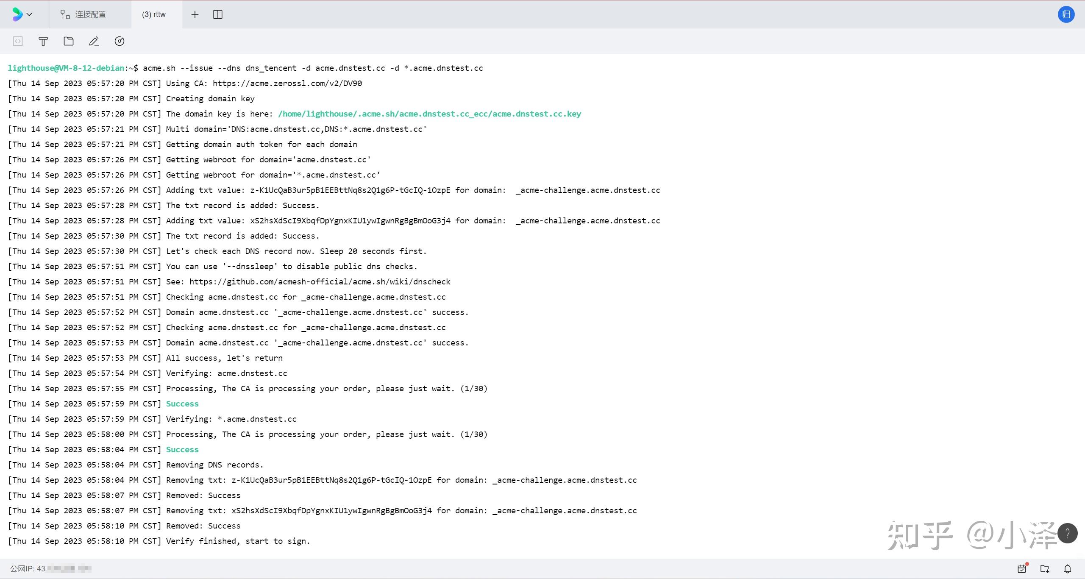Click the 05:57:59 green Success text
1085x579 pixels.
coord(182,404)
